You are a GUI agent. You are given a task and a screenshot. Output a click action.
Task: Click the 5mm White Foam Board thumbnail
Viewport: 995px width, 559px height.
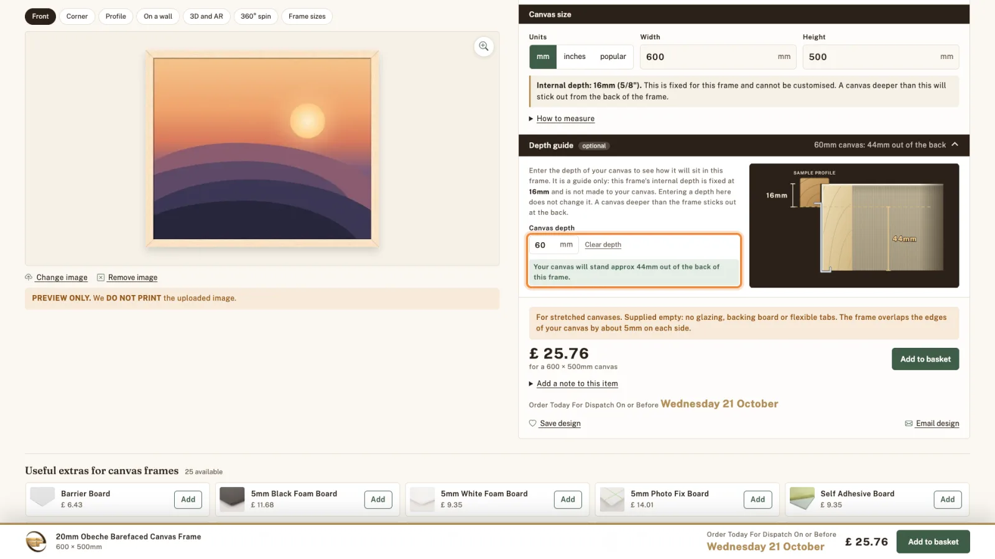[x=422, y=499]
